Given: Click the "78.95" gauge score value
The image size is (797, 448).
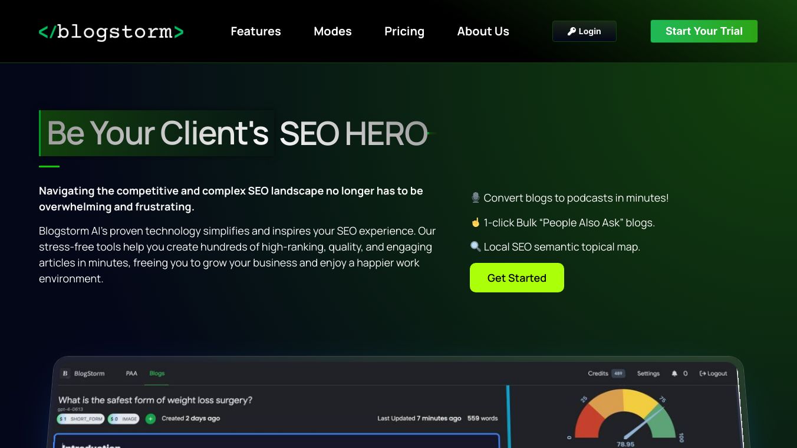Looking at the screenshot, I should pyautogui.click(x=625, y=444).
